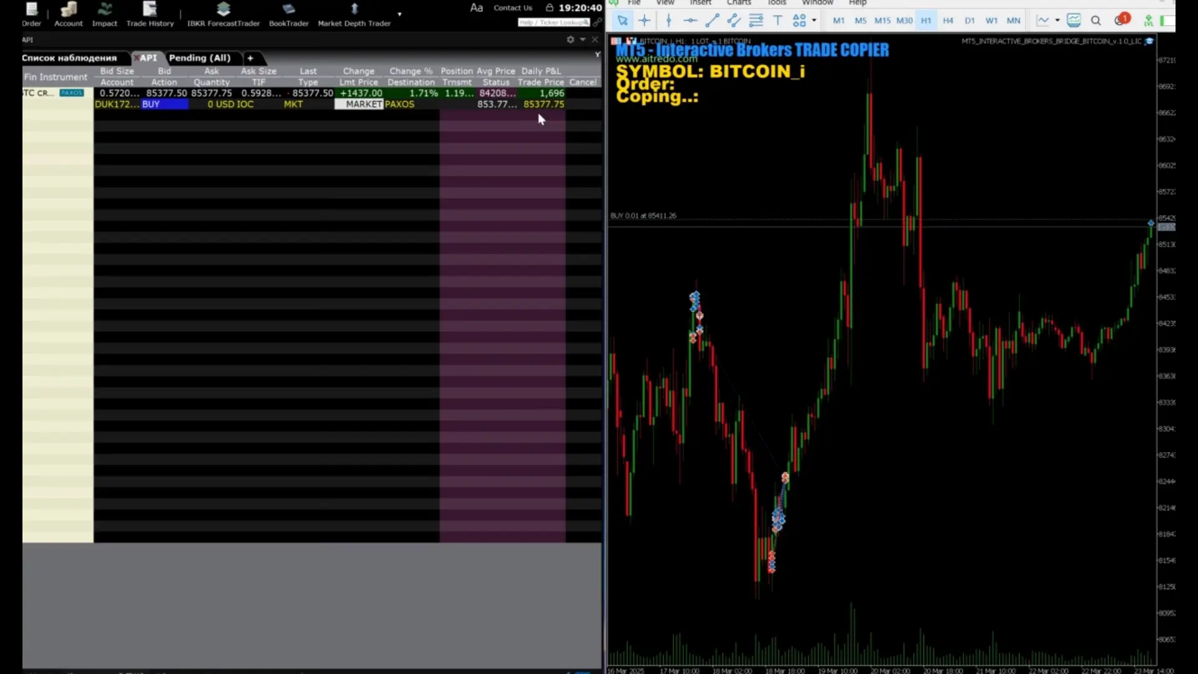Click the Contact Us link
The width and height of the screenshot is (1198, 674).
[512, 8]
